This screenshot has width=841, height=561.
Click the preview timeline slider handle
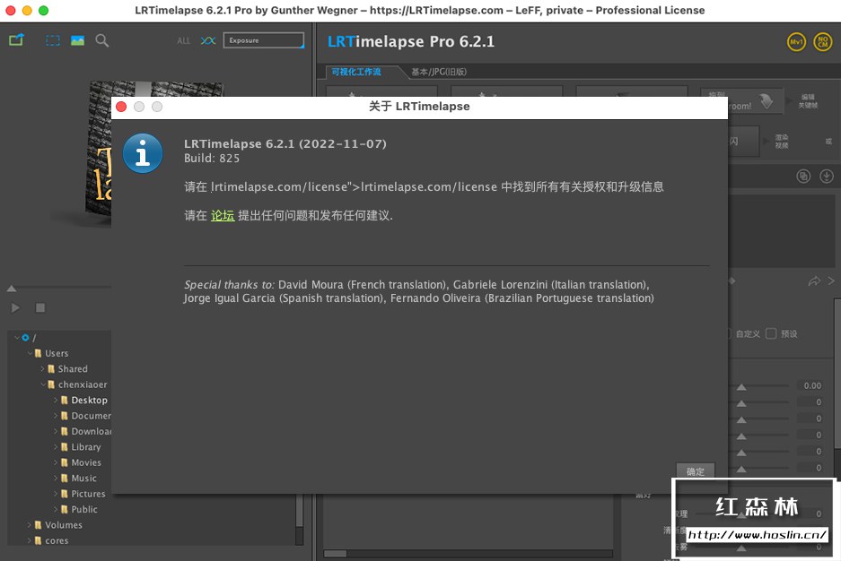coord(12,289)
